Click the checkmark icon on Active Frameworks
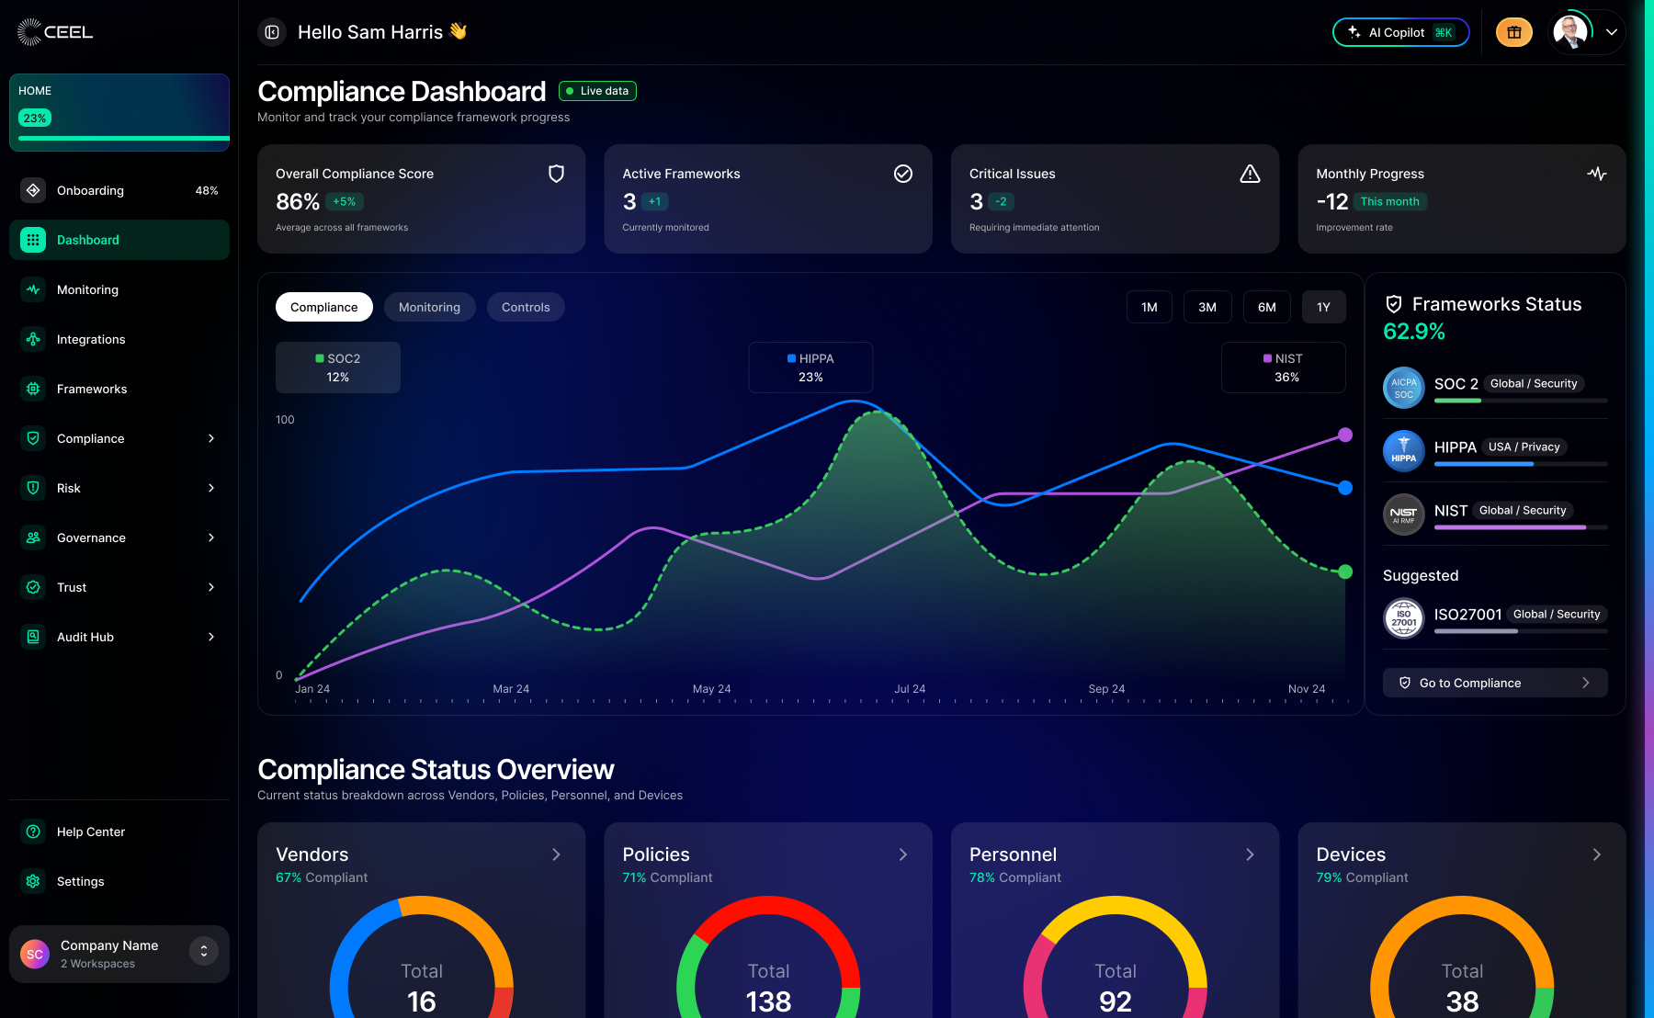The width and height of the screenshot is (1654, 1018). coord(903,174)
